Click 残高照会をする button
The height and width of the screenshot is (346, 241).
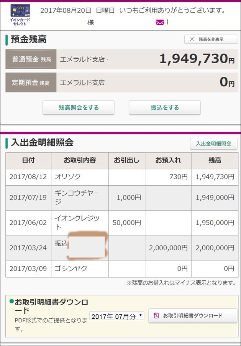79,107
